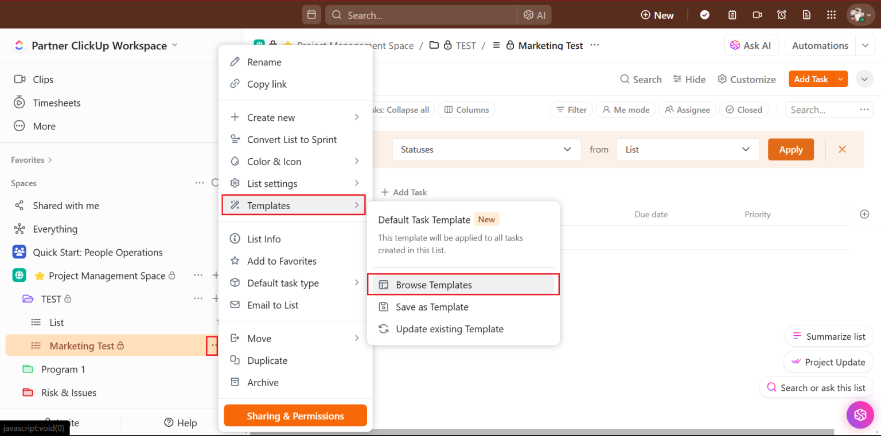Open the More menu in sidebar
The height and width of the screenshot is (436, 881).
(43, 126)
